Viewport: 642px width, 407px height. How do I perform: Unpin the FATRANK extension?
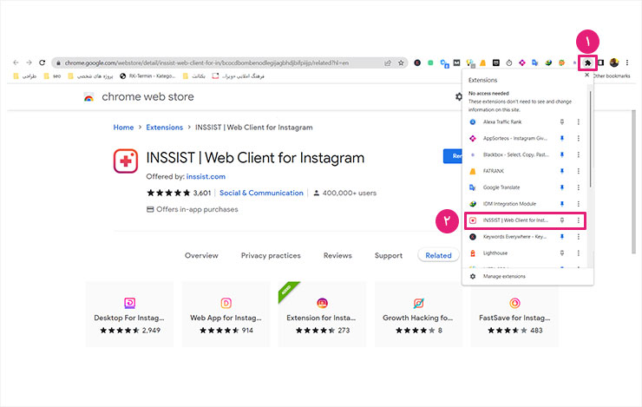[x=562, y=171]
